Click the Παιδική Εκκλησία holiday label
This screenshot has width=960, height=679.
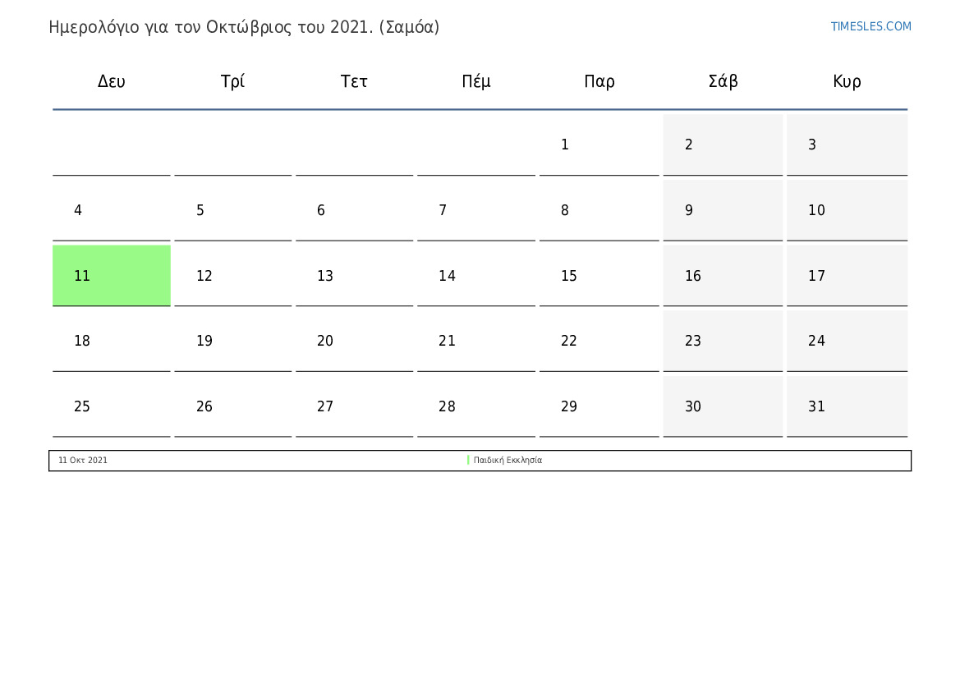click(508, 461)
